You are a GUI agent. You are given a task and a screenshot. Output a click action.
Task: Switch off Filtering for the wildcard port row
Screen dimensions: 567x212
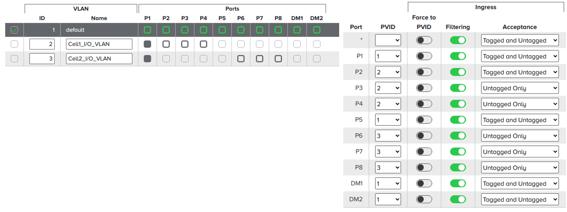458,40
